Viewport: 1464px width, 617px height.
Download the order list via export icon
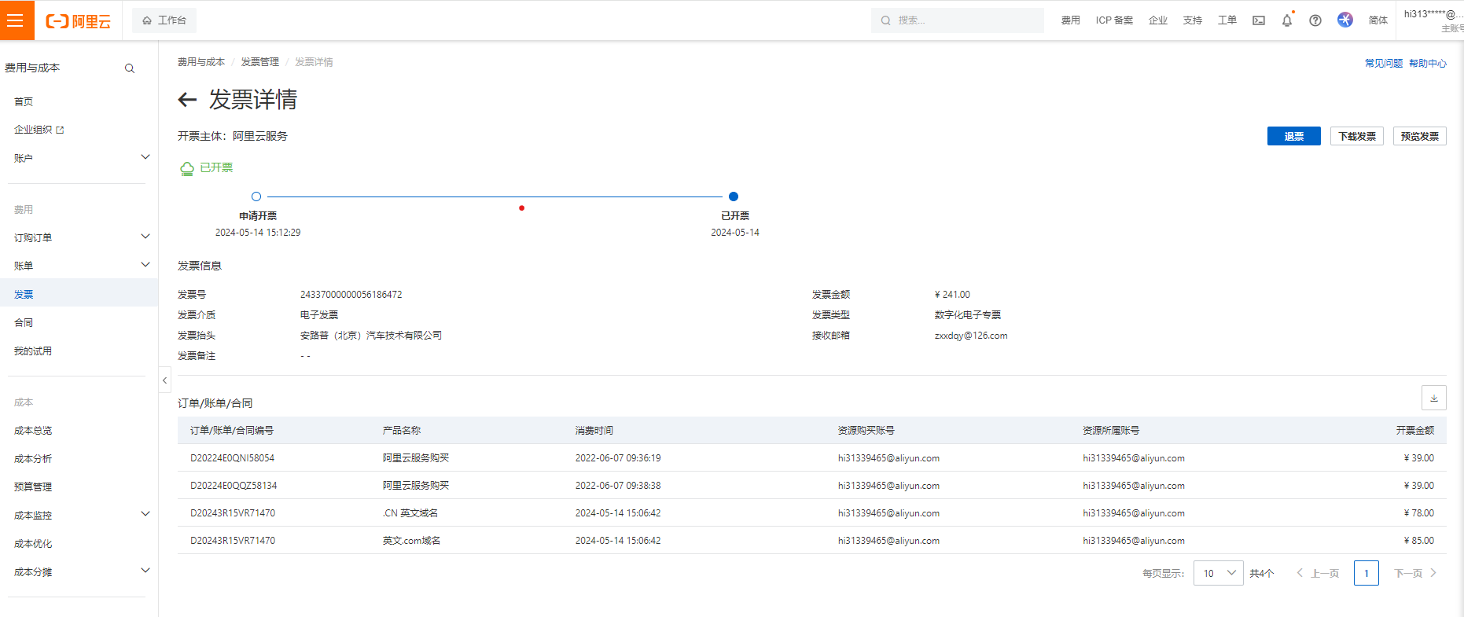coord(1433,398)
